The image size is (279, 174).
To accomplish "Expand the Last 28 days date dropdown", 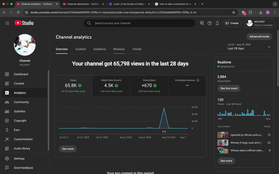I will pyautogui.click(x=269, y=47).
